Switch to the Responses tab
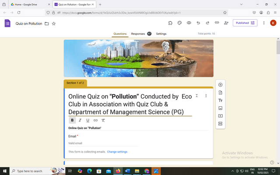 coord(138,34)
